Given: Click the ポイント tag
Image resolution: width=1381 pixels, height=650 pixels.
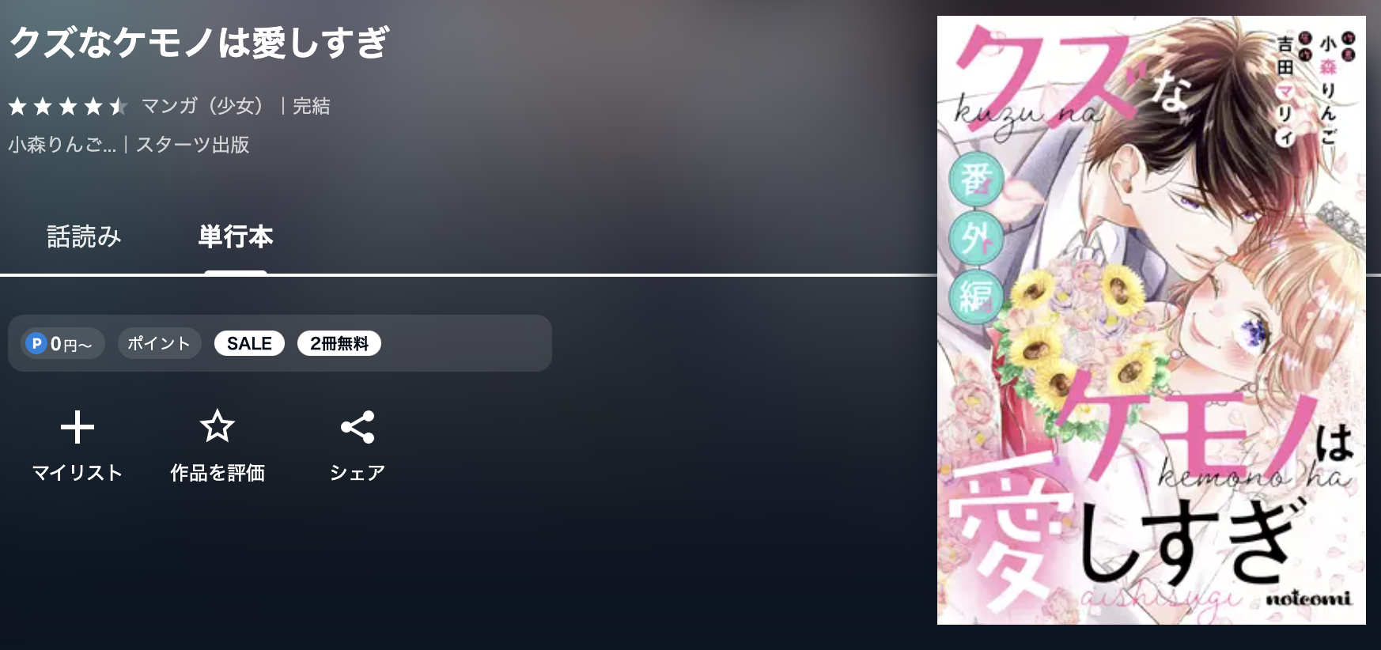Looking at the screenshot, I should 159,343.
